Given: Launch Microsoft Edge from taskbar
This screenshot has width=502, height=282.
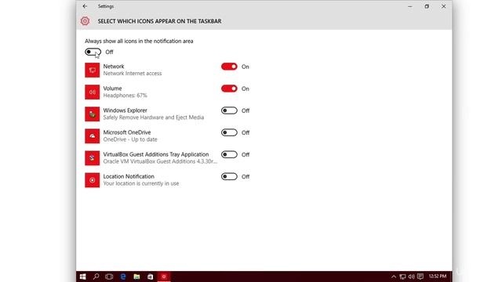Looking at the screenshot, I should click(x=123, y=277).
